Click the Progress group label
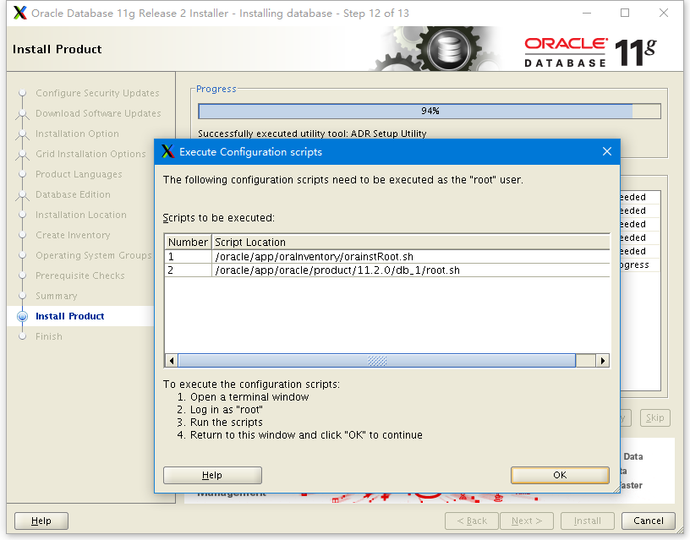Image resolution: width=690 pixels, height=540 pixels. (216, 89)
